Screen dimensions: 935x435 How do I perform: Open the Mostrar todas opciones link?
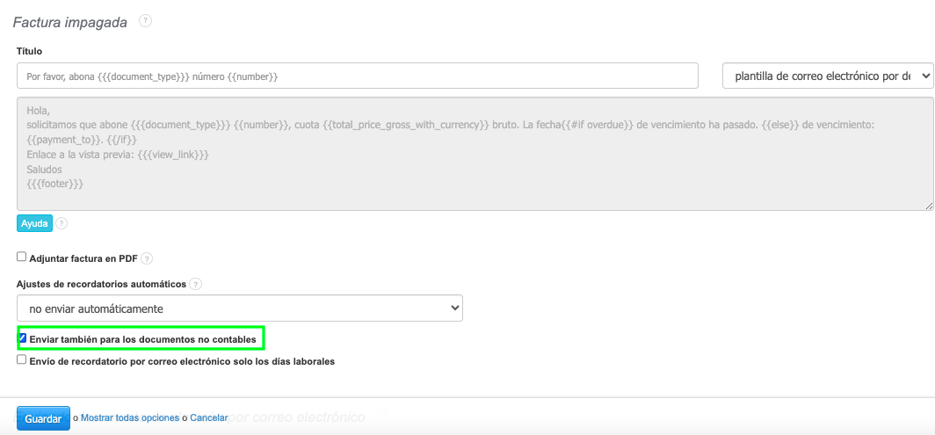click(x=130, y=418)
